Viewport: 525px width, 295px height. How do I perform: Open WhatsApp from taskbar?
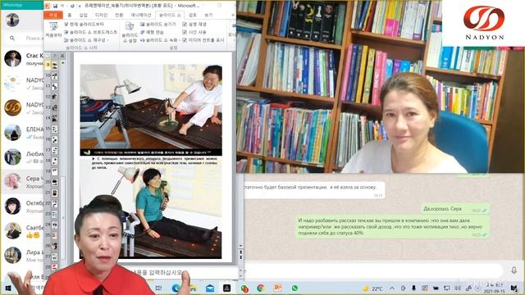294,288
